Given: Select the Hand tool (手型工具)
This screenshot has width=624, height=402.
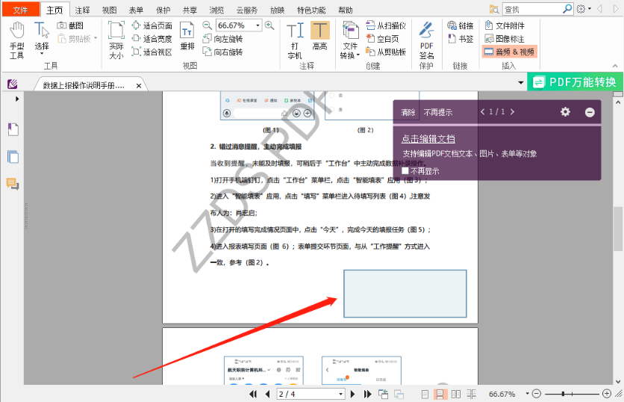Looking at the screenshot, I should point(16,40).
